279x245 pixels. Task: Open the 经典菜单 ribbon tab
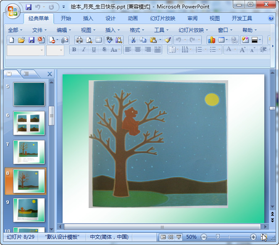coord(39,18)
